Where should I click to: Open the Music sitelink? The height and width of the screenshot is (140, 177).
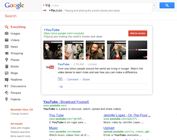[53, 128]
